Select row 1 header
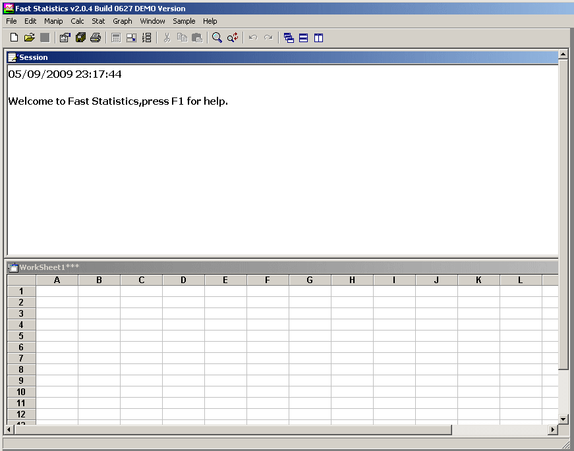This screenshot has height=451, width=574. click(x=21, y=291)
